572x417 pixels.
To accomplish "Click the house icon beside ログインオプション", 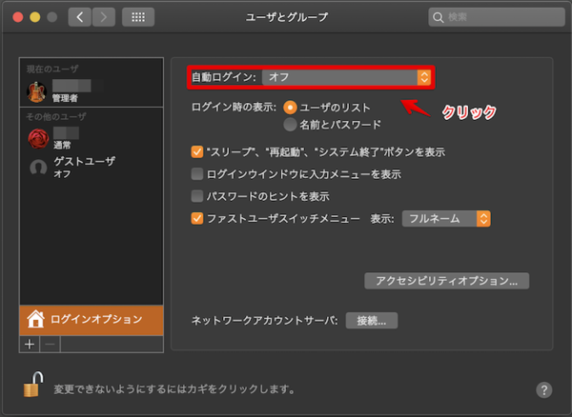I will (x=35, y=319).
